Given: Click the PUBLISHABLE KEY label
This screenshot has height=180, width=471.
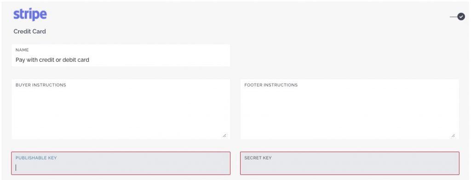Looking at the screenshot, I should click(x=36, y=158).
